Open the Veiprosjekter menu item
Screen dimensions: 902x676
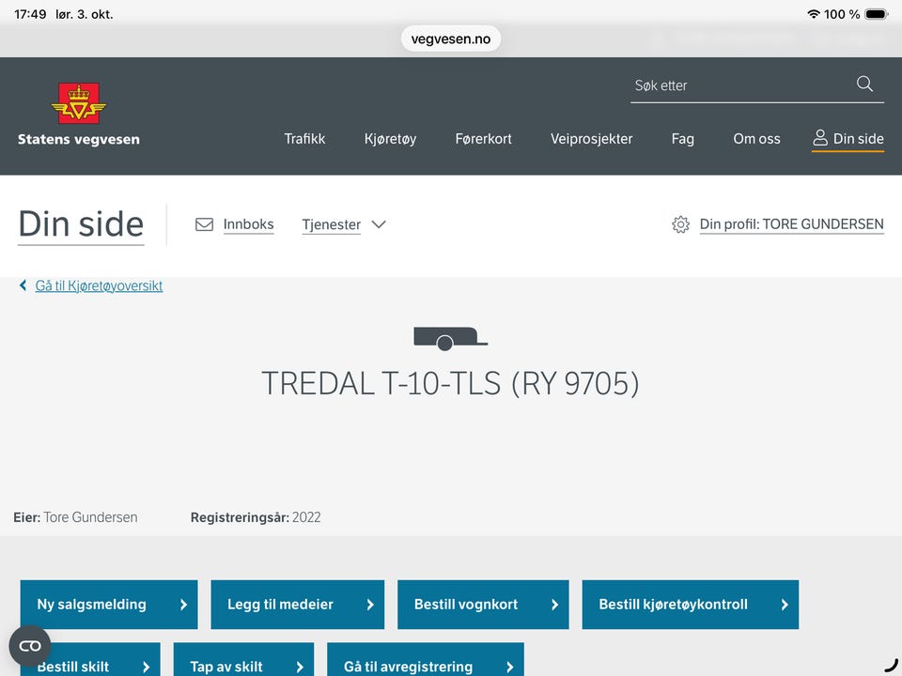591,139
